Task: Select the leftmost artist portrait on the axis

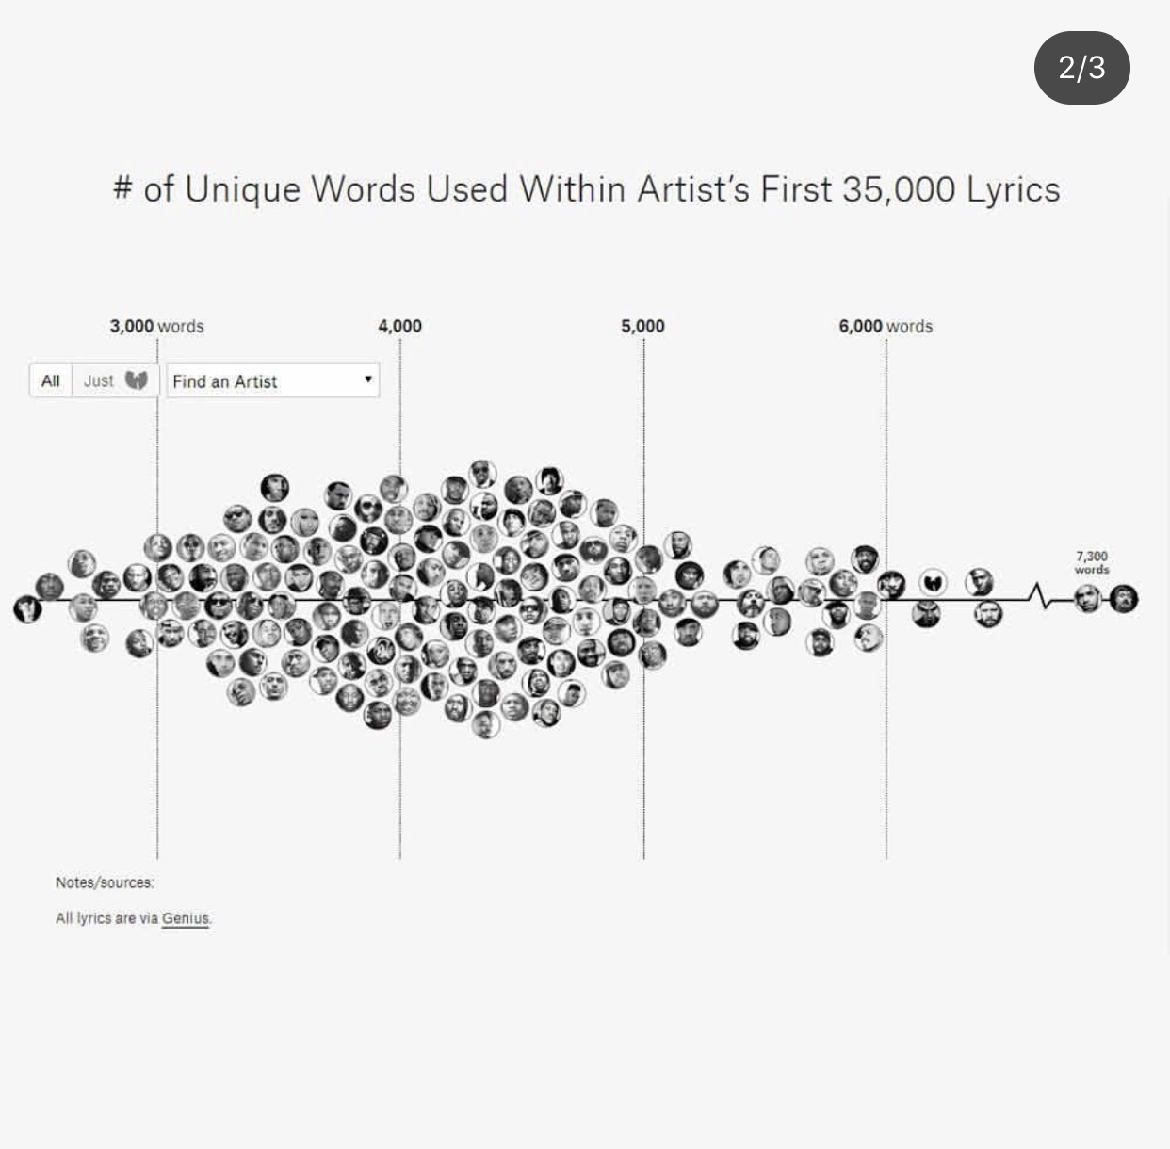Action: [x=27, y=608]
